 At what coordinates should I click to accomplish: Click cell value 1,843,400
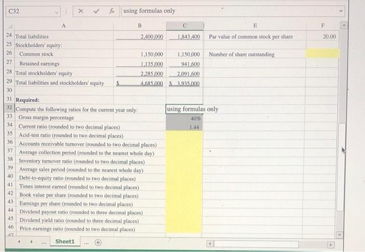point(188,37)
